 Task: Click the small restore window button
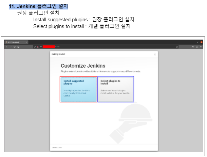pyautogui.click(x=197, y=42)
